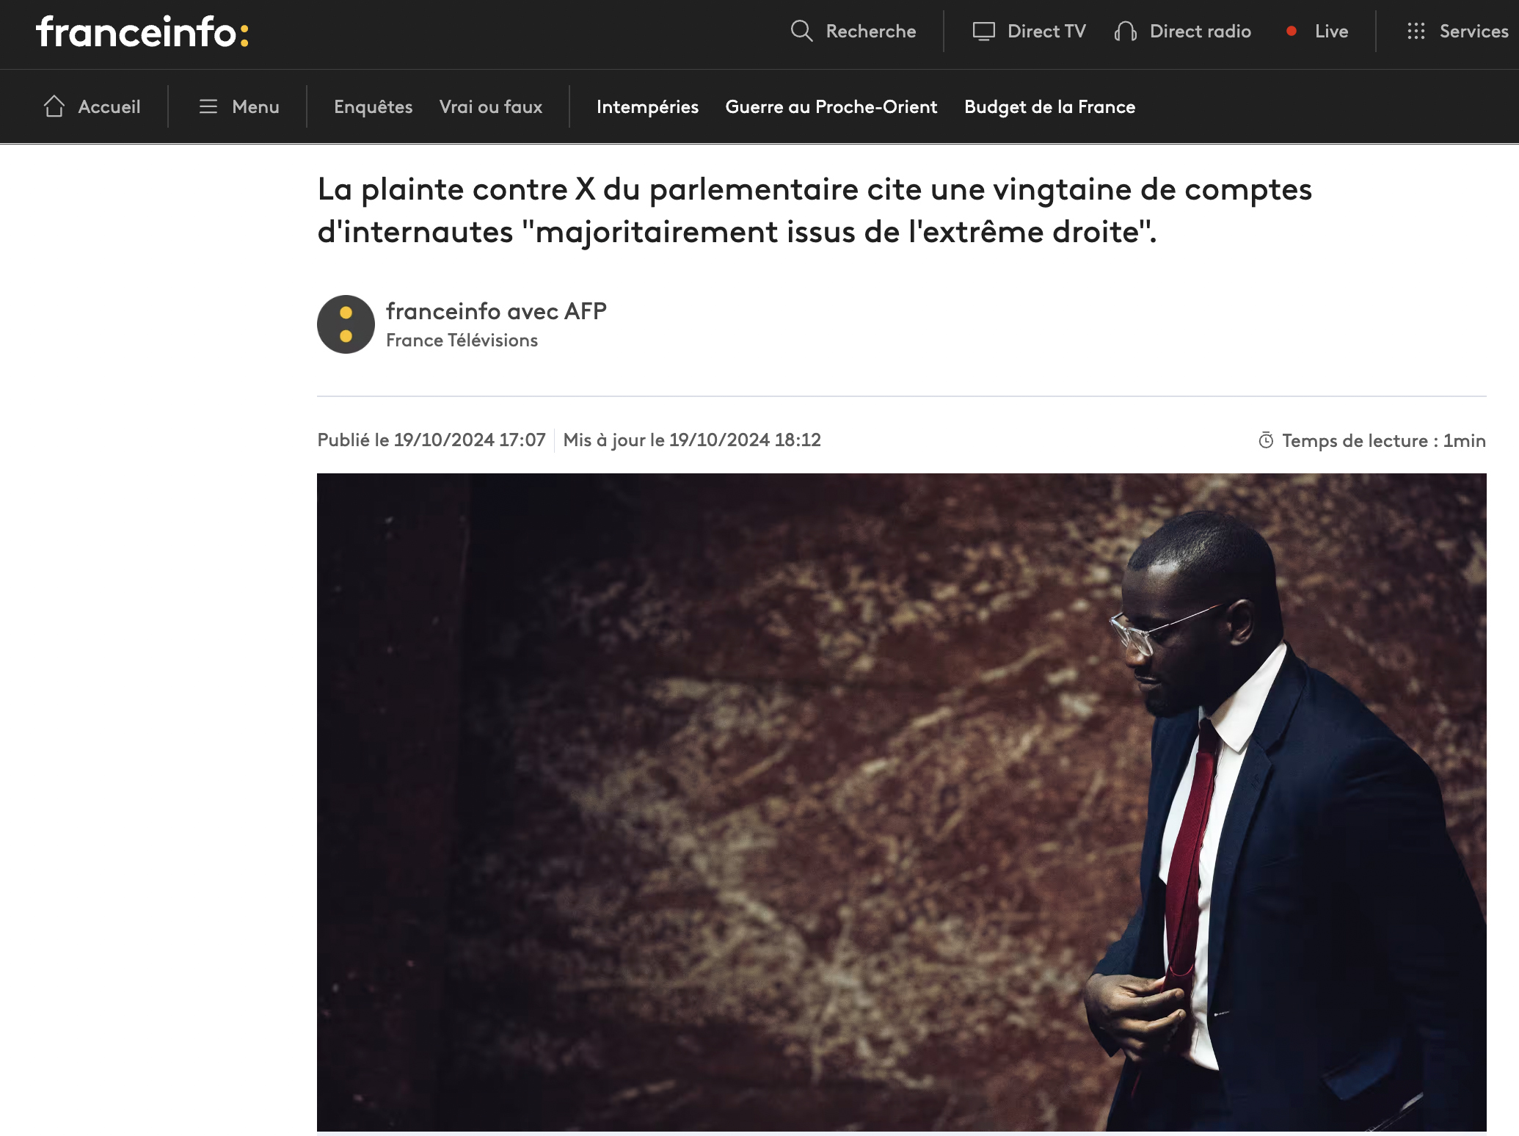
Task: Expand the Menu navigation
Action: [239, 106]
